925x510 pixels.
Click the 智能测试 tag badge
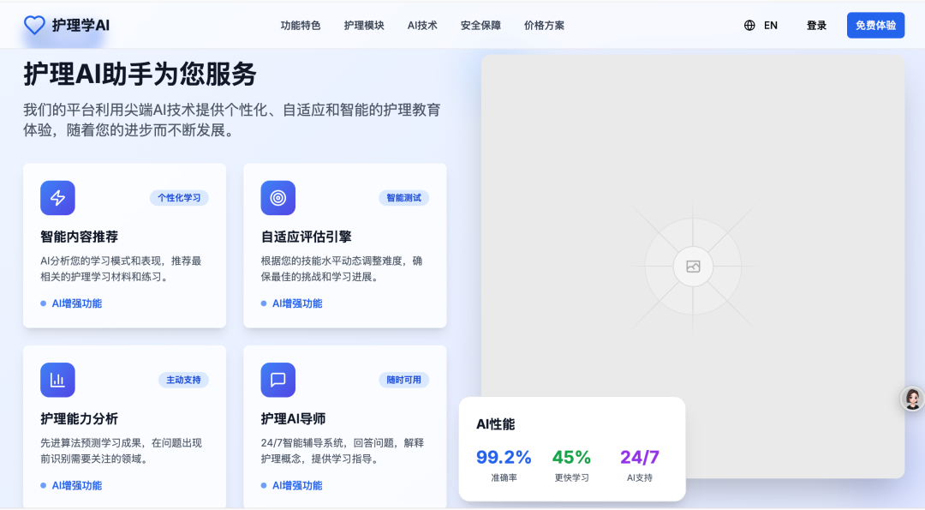point(403,198)
